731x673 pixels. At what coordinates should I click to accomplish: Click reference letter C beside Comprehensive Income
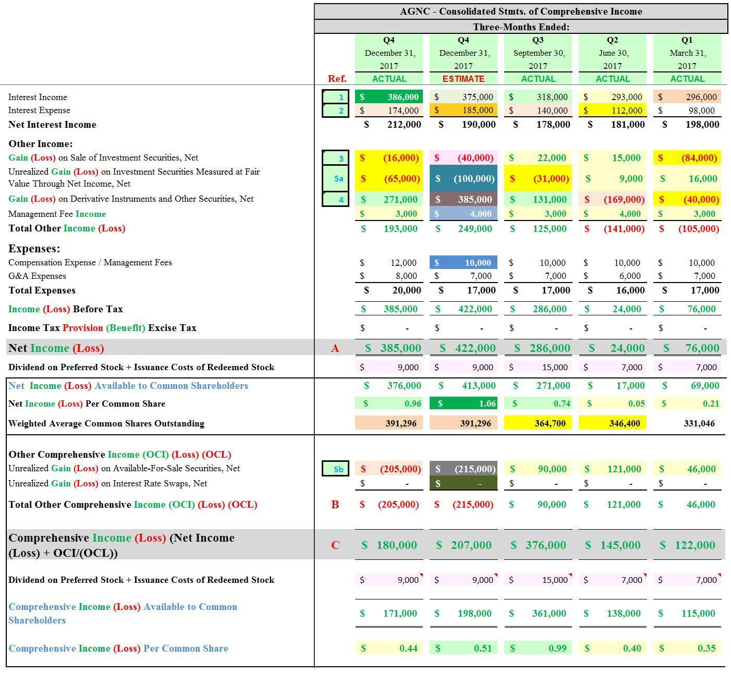335,545
